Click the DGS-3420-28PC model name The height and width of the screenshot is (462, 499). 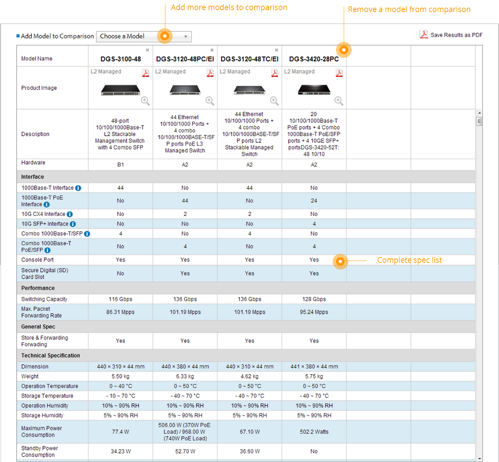(x=314, y=59)
